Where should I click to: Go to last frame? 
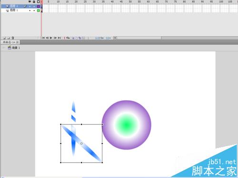(59, 38)
